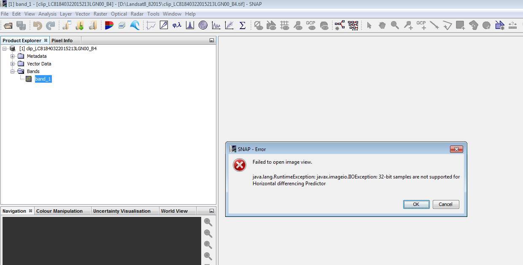Screen dimensions: 523x265
Task: Open the Information icon in toolbar
Action: (x=203, y=26)
